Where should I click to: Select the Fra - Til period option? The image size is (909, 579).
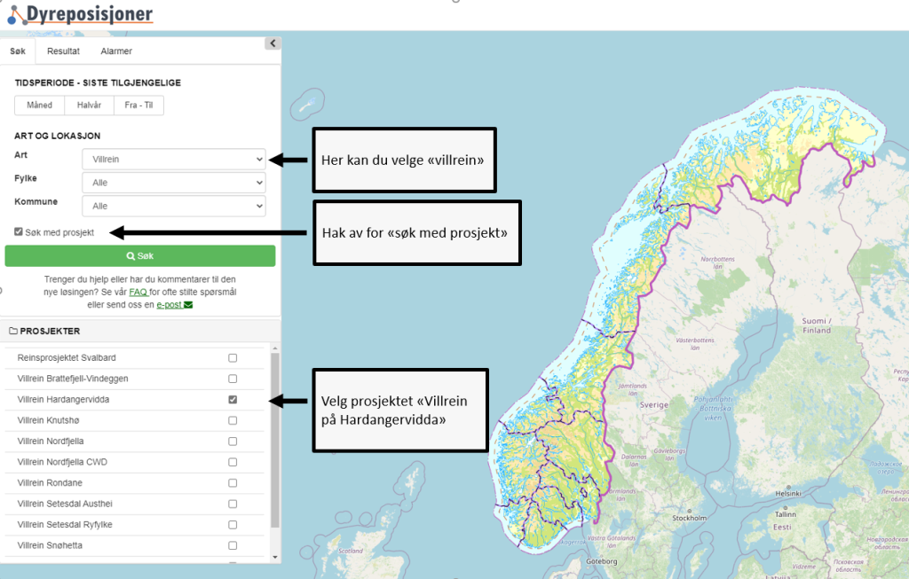click(x=138, y=106)
